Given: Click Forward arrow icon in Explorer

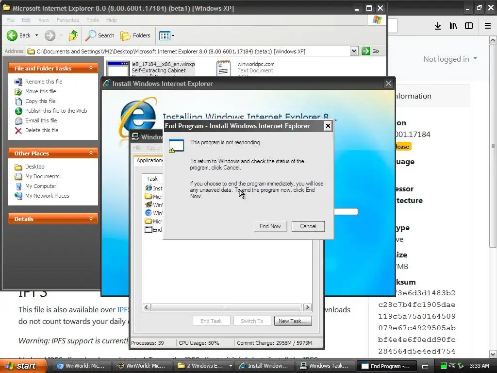Looking at the screenshot, I should coord(50,35).
